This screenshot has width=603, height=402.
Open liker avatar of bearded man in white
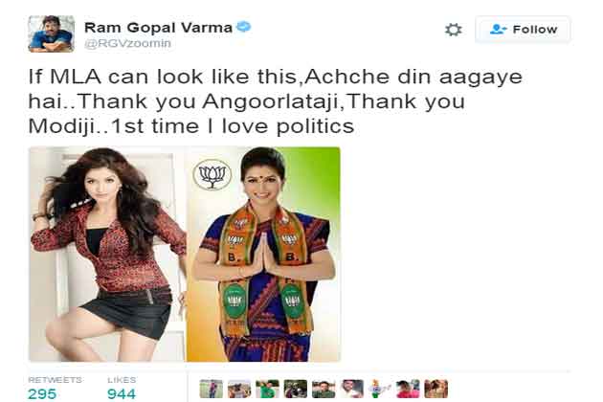[x=351, y=389]
